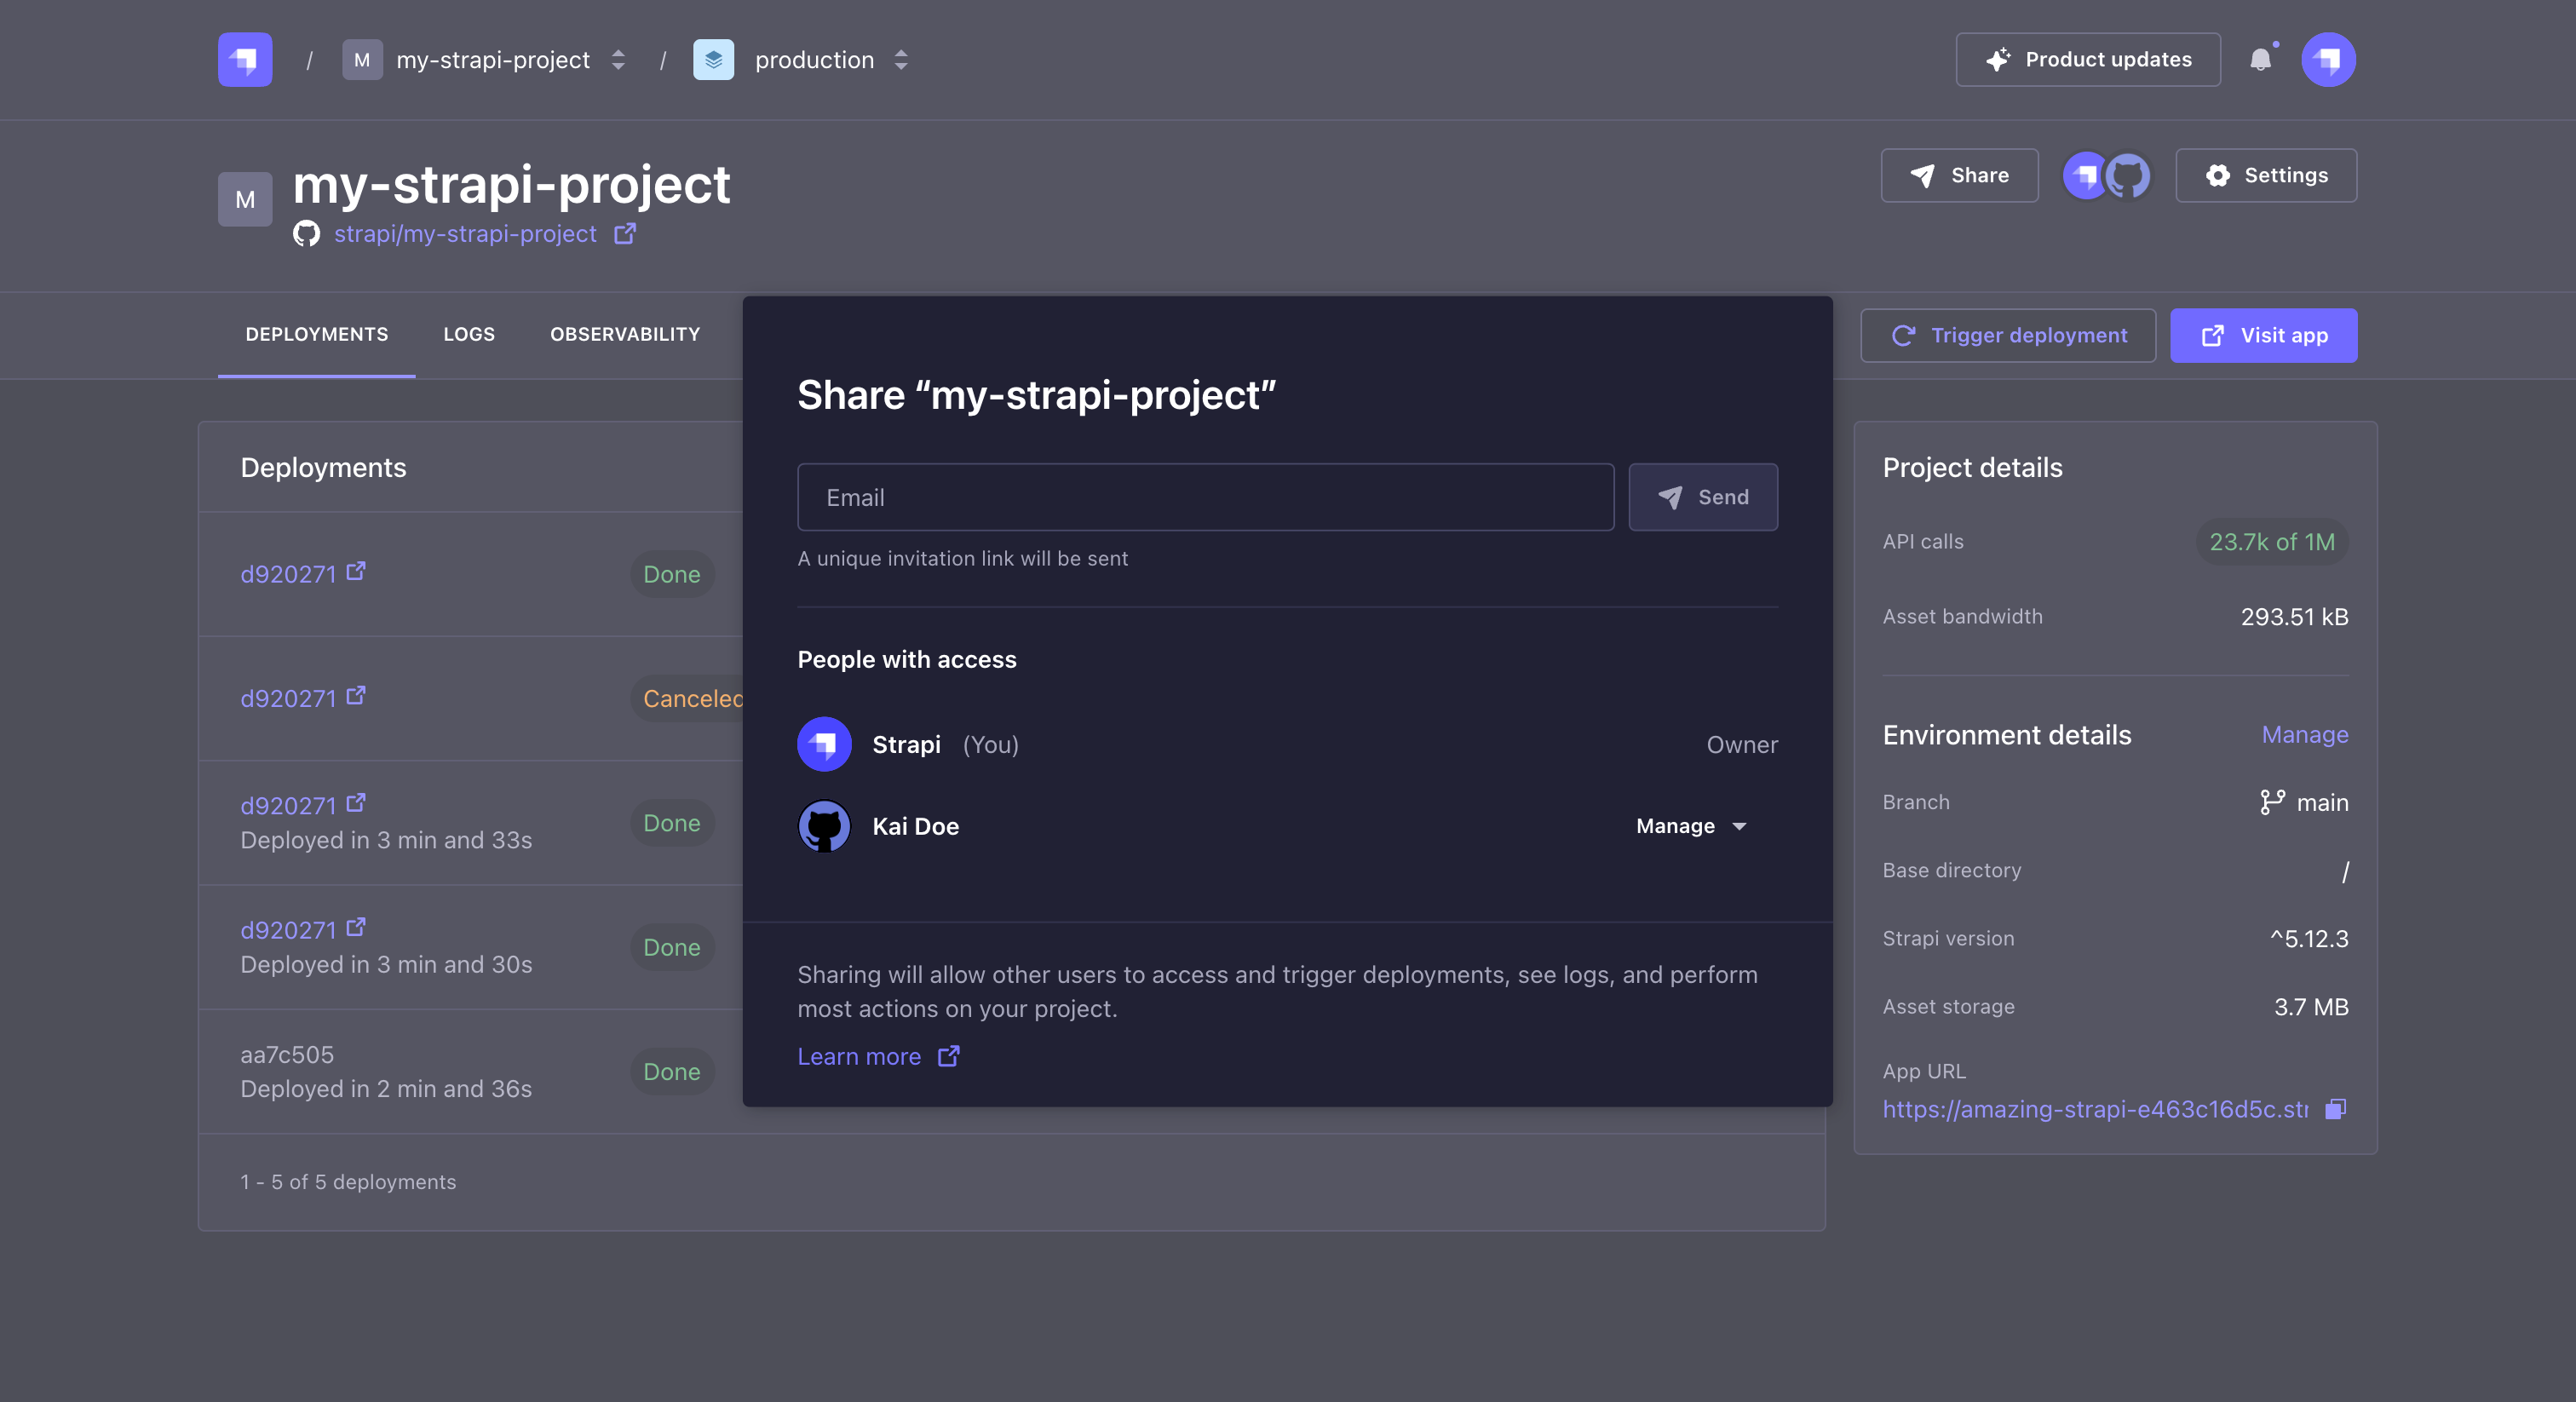Click the Asset storage 3.7 MB value
The height and width of the screenshot is (1402, 2576).
[x=2311, y=1006]
